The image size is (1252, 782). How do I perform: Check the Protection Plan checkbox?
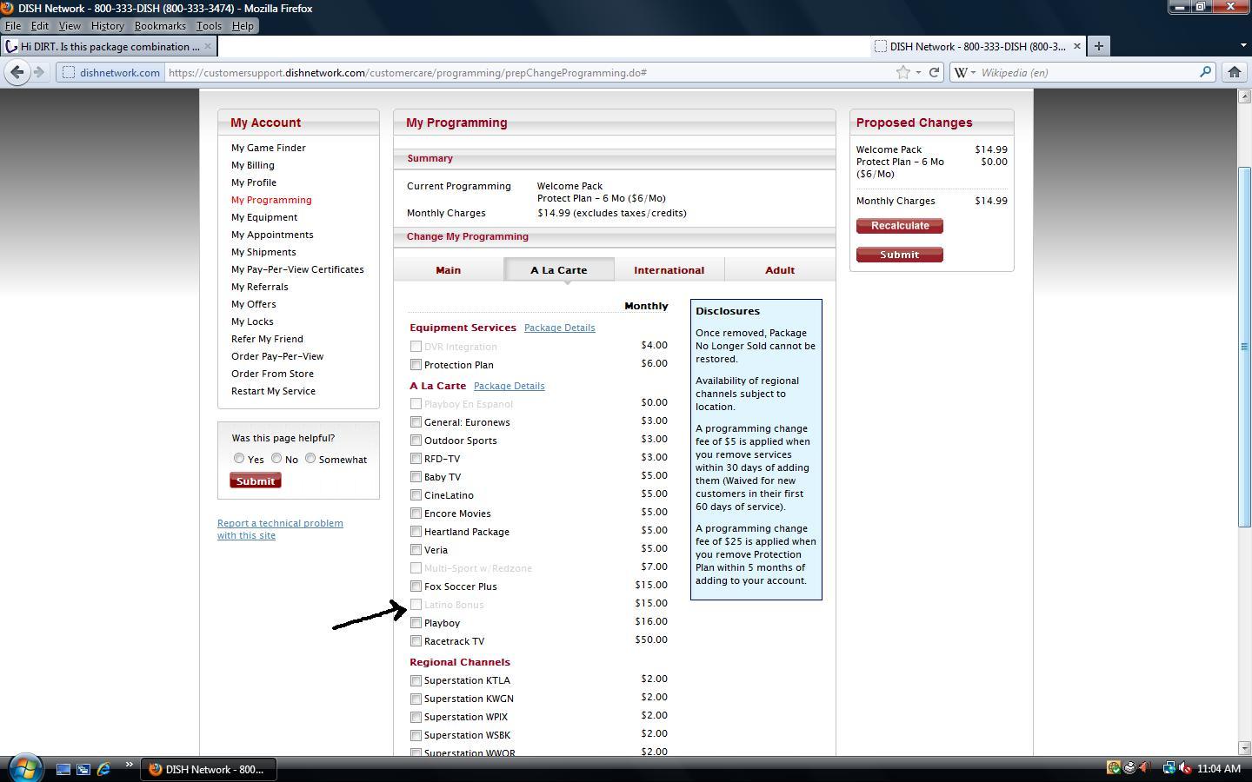click(416, 365)
